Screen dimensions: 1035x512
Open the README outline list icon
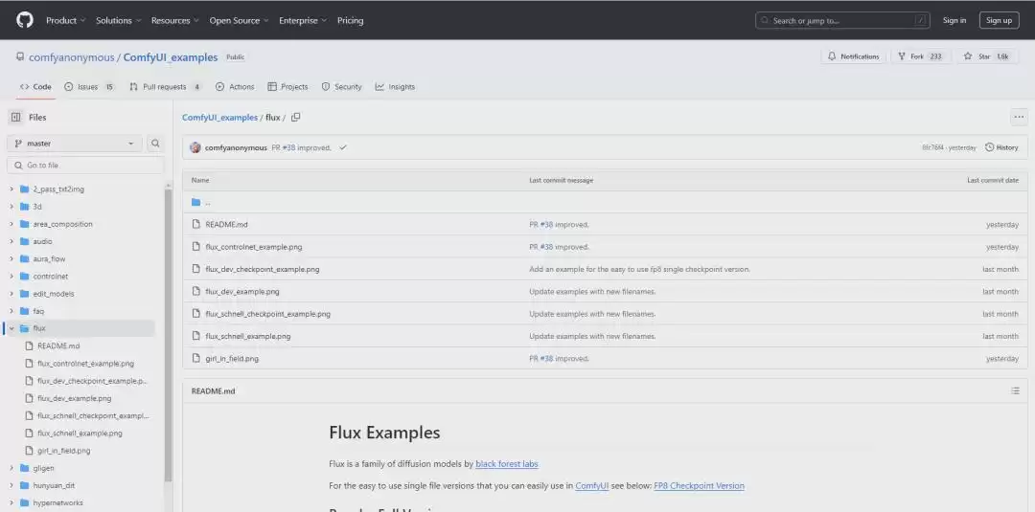point(1015,390)
